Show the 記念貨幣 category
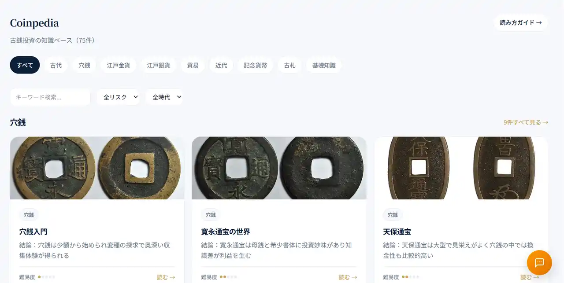This screenshot has width=564, height=283. pyautogui.click(x=256, y=65)
